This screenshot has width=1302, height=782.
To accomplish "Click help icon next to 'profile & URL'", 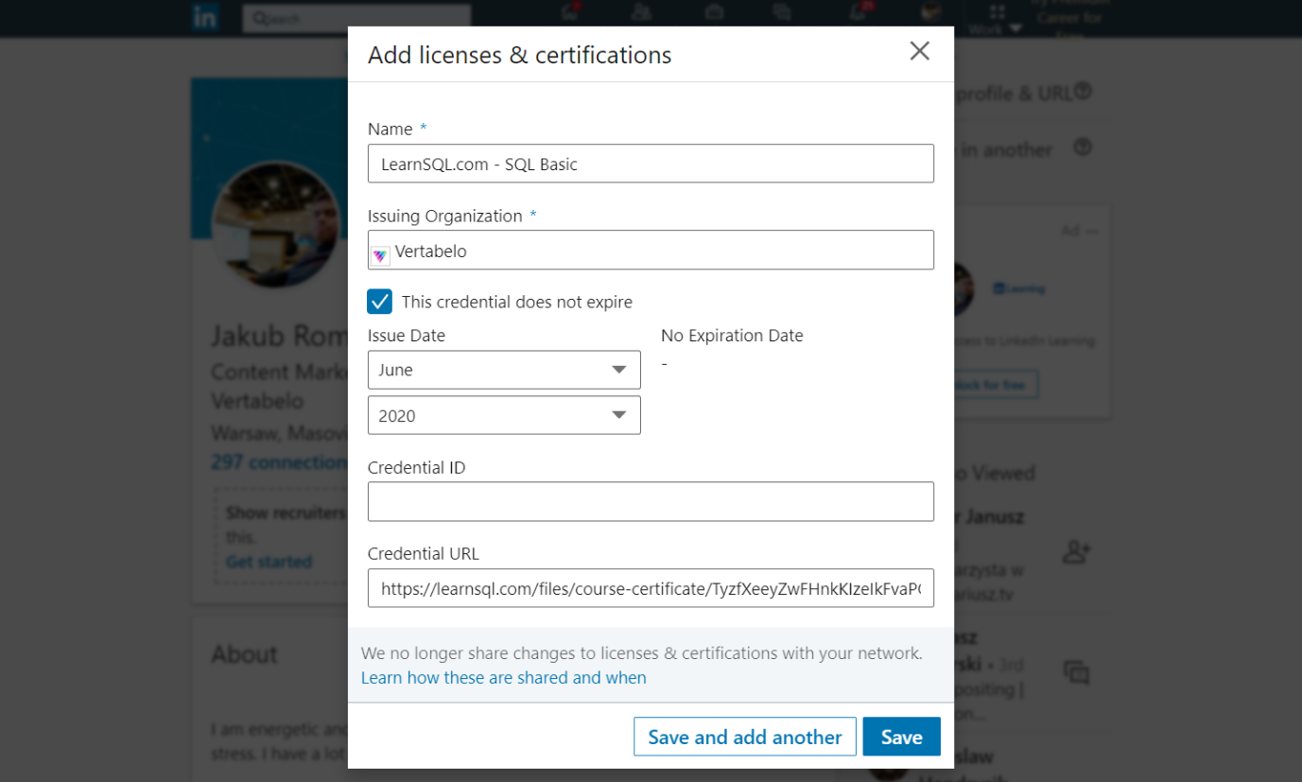I will point(1084,92).
